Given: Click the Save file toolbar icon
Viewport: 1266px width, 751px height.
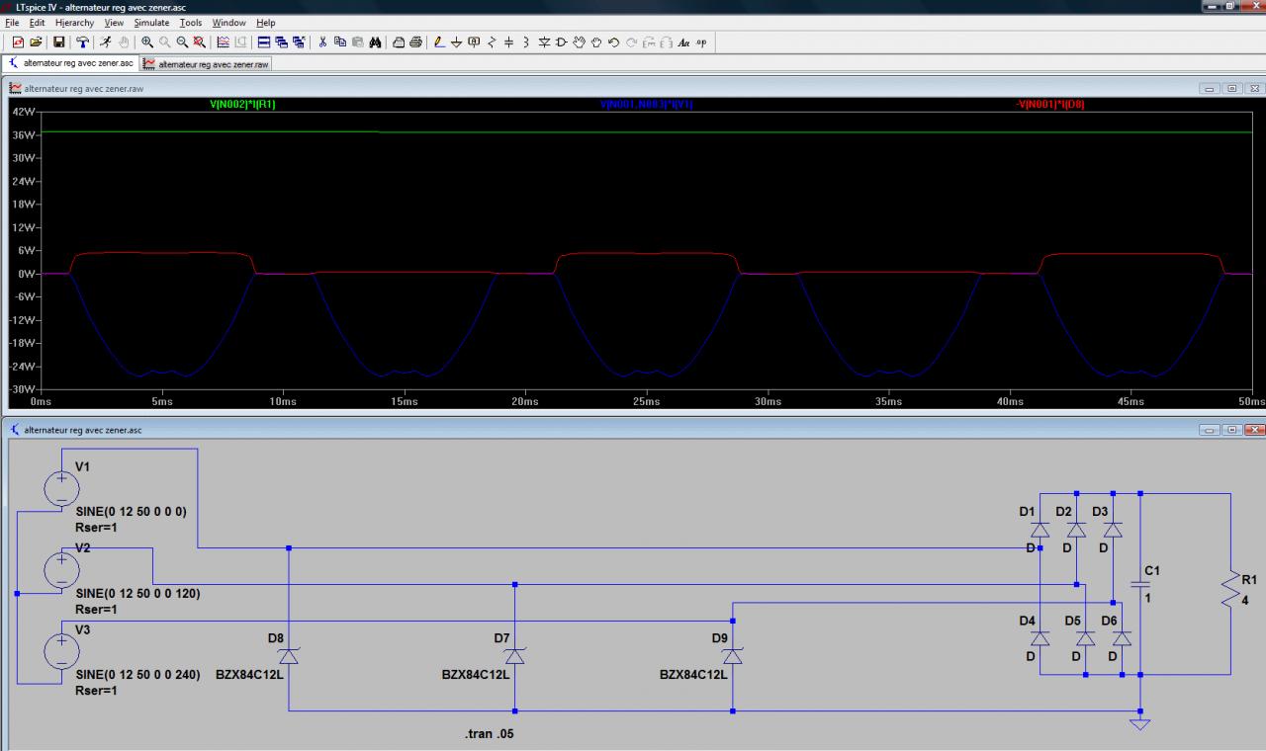Looking at the screenshot, I should click(x=59, y=42).
